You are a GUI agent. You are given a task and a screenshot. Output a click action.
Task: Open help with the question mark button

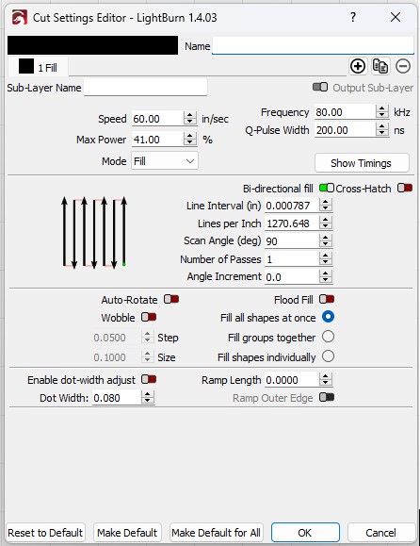click(x=353, y=17)
